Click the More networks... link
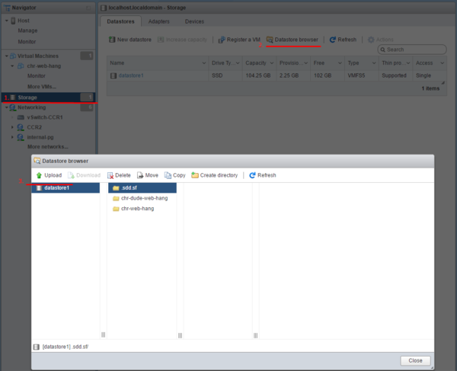Image resolution: width=457 pixels, height=371 pixels. [48, 146]
